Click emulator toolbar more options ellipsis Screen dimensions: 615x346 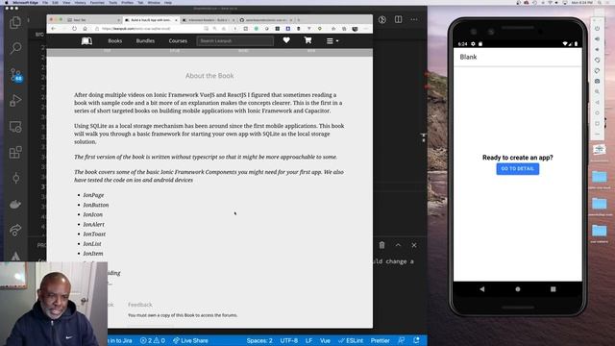click(x=597, y=134)
